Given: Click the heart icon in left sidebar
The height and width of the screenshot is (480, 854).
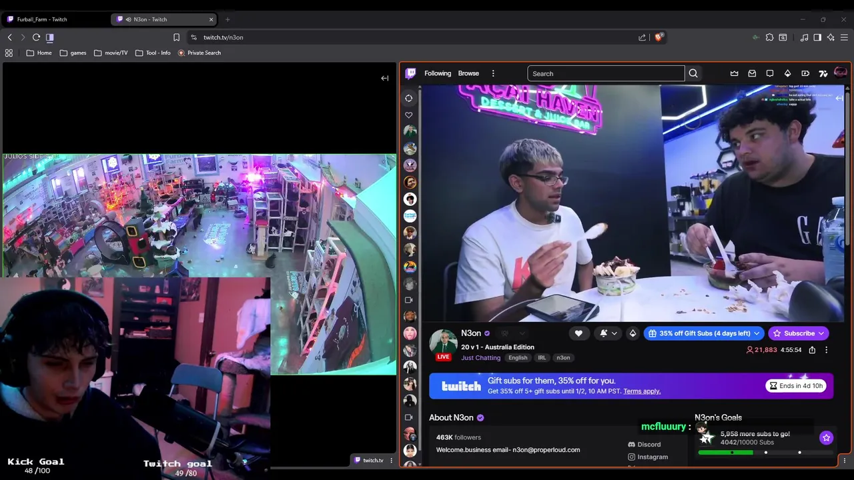Looking at the screenshot, I should click(408, 115).
